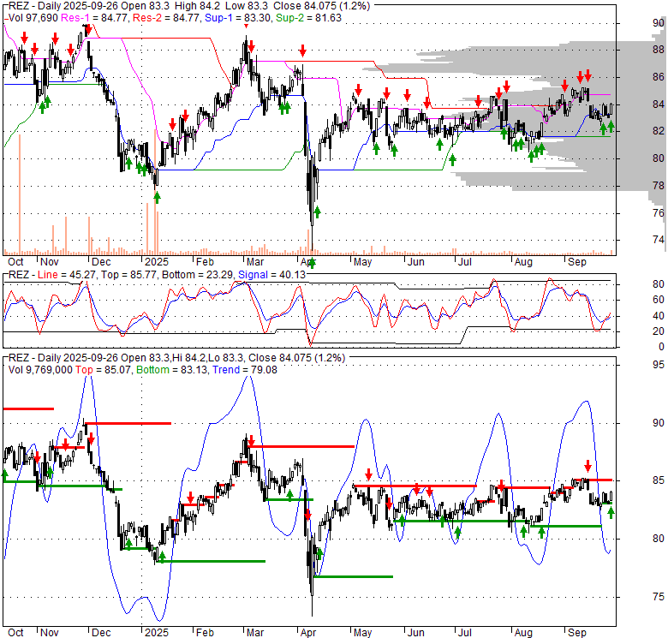Click the 75 tick on bottom chart axis
This screenshot has height=638, width=668.
[x=659, y=597]
